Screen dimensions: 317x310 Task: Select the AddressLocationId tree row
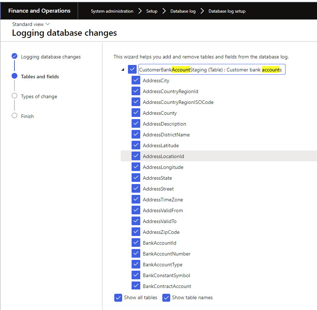tap(163, 156)
